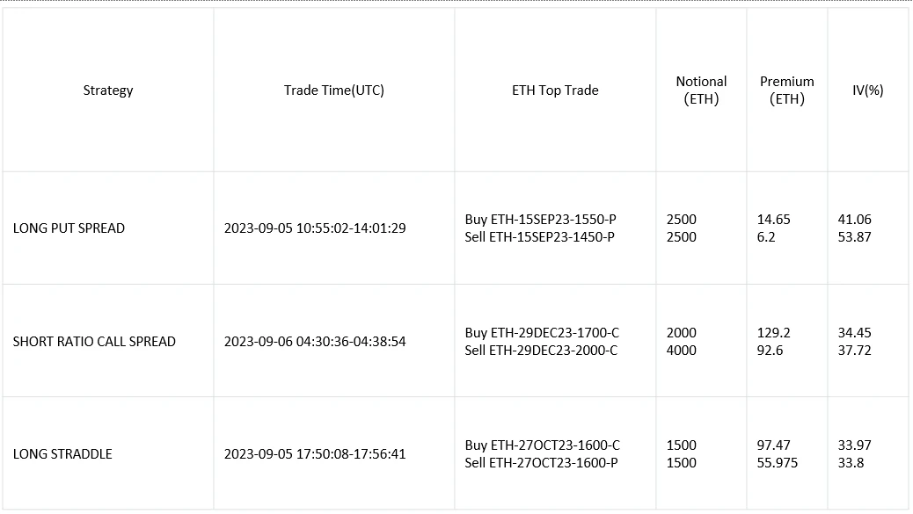Click the Buy ETH-15SEP23-1550-P trade text
This screenshot has width=913, height=514.
point(540,220)
